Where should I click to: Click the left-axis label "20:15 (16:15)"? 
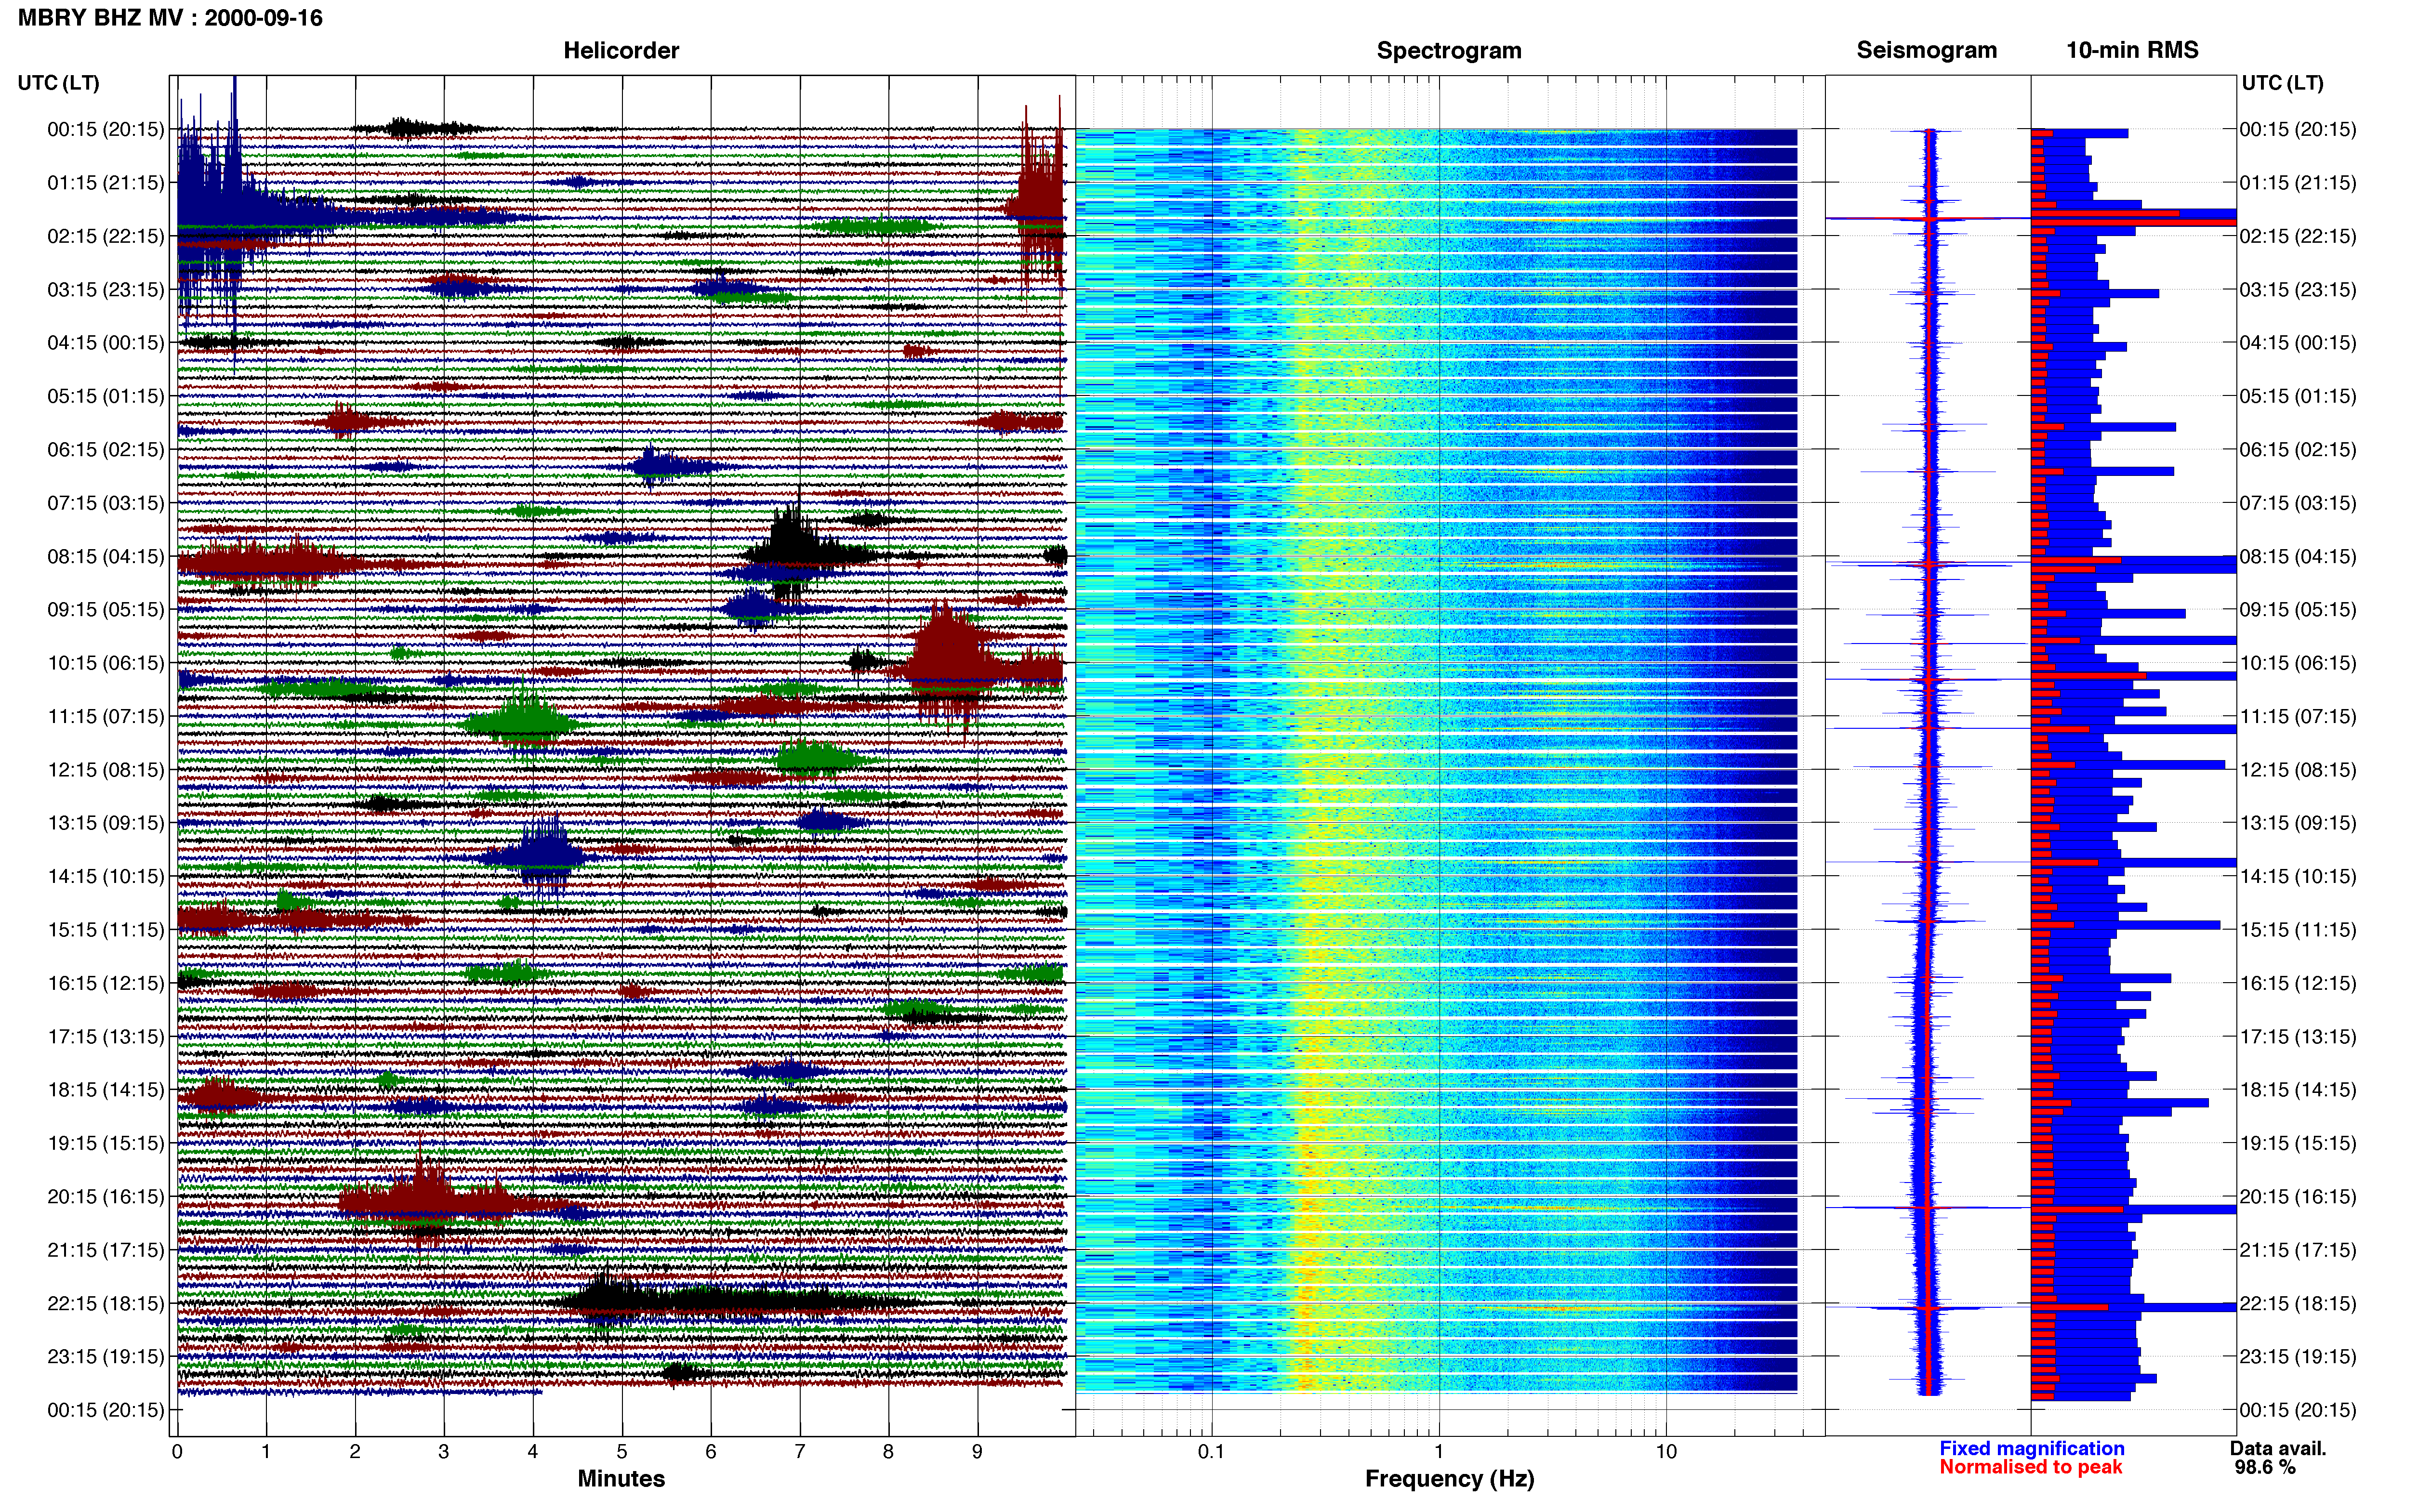coord(105,1196)
